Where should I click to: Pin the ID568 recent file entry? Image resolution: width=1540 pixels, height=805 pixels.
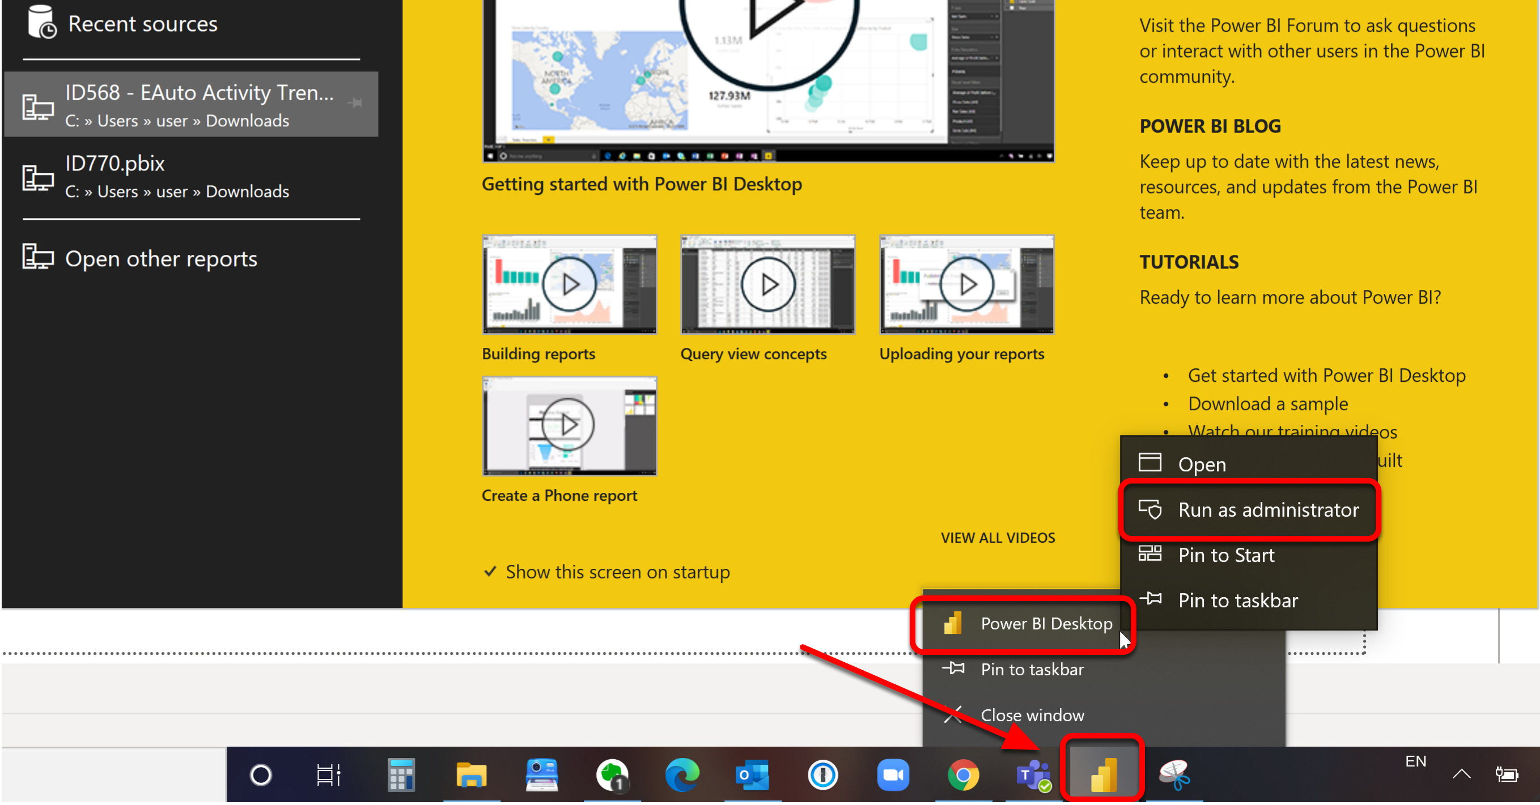355,103
